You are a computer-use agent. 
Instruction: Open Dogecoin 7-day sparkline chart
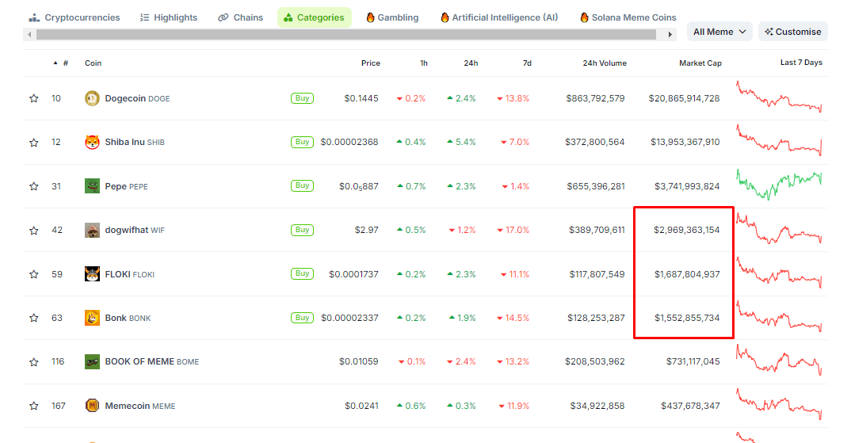point(779,97)
